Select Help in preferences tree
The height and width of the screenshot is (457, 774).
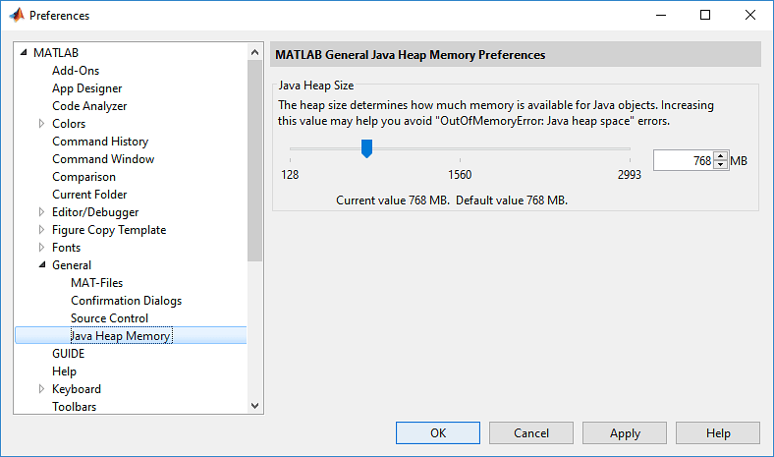click(64, 371)
